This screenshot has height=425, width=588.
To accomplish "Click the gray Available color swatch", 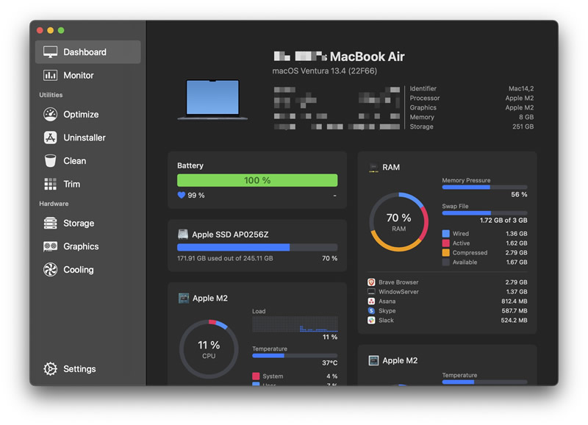I will (446, 262).
